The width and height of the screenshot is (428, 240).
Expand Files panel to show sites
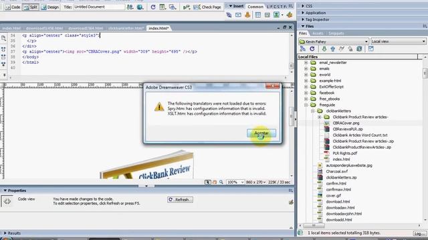point(371,49)
